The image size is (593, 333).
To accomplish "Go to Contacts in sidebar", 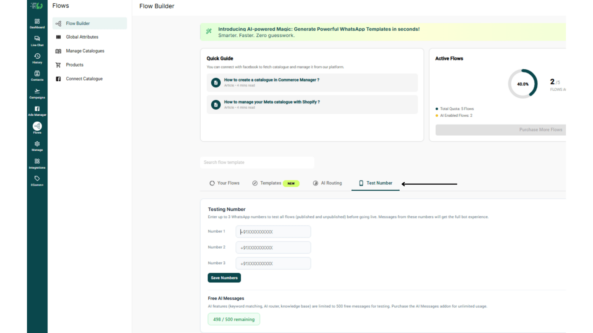I will [37, 76].
